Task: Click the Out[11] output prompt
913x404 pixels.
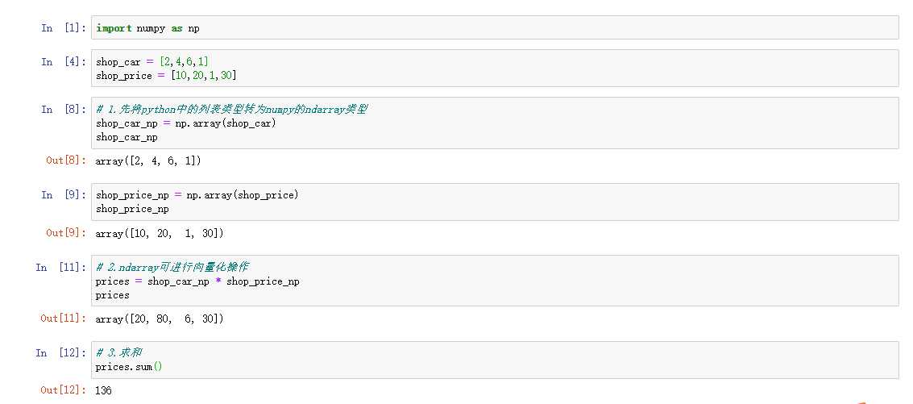Action: [x=62, y=319]
